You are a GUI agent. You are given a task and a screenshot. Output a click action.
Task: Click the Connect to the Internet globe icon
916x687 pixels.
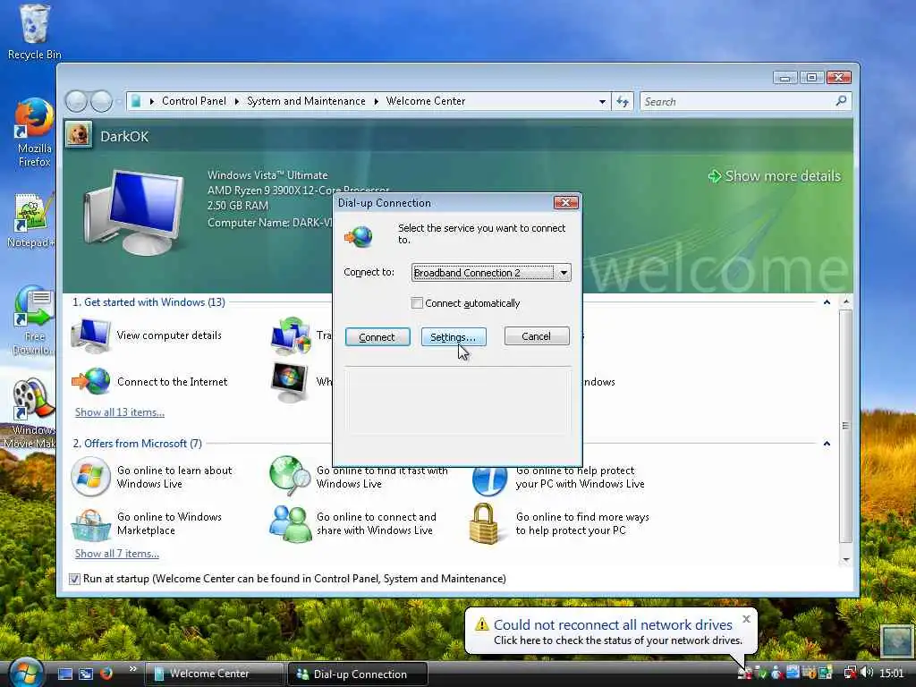(91, 381)
